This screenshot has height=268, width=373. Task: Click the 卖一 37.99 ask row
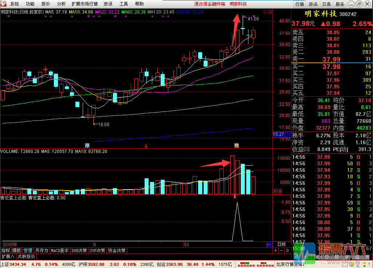332,59
